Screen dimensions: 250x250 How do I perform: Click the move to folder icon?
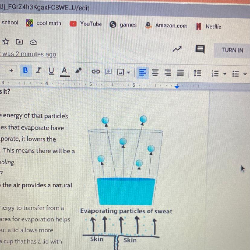point(19,42)
